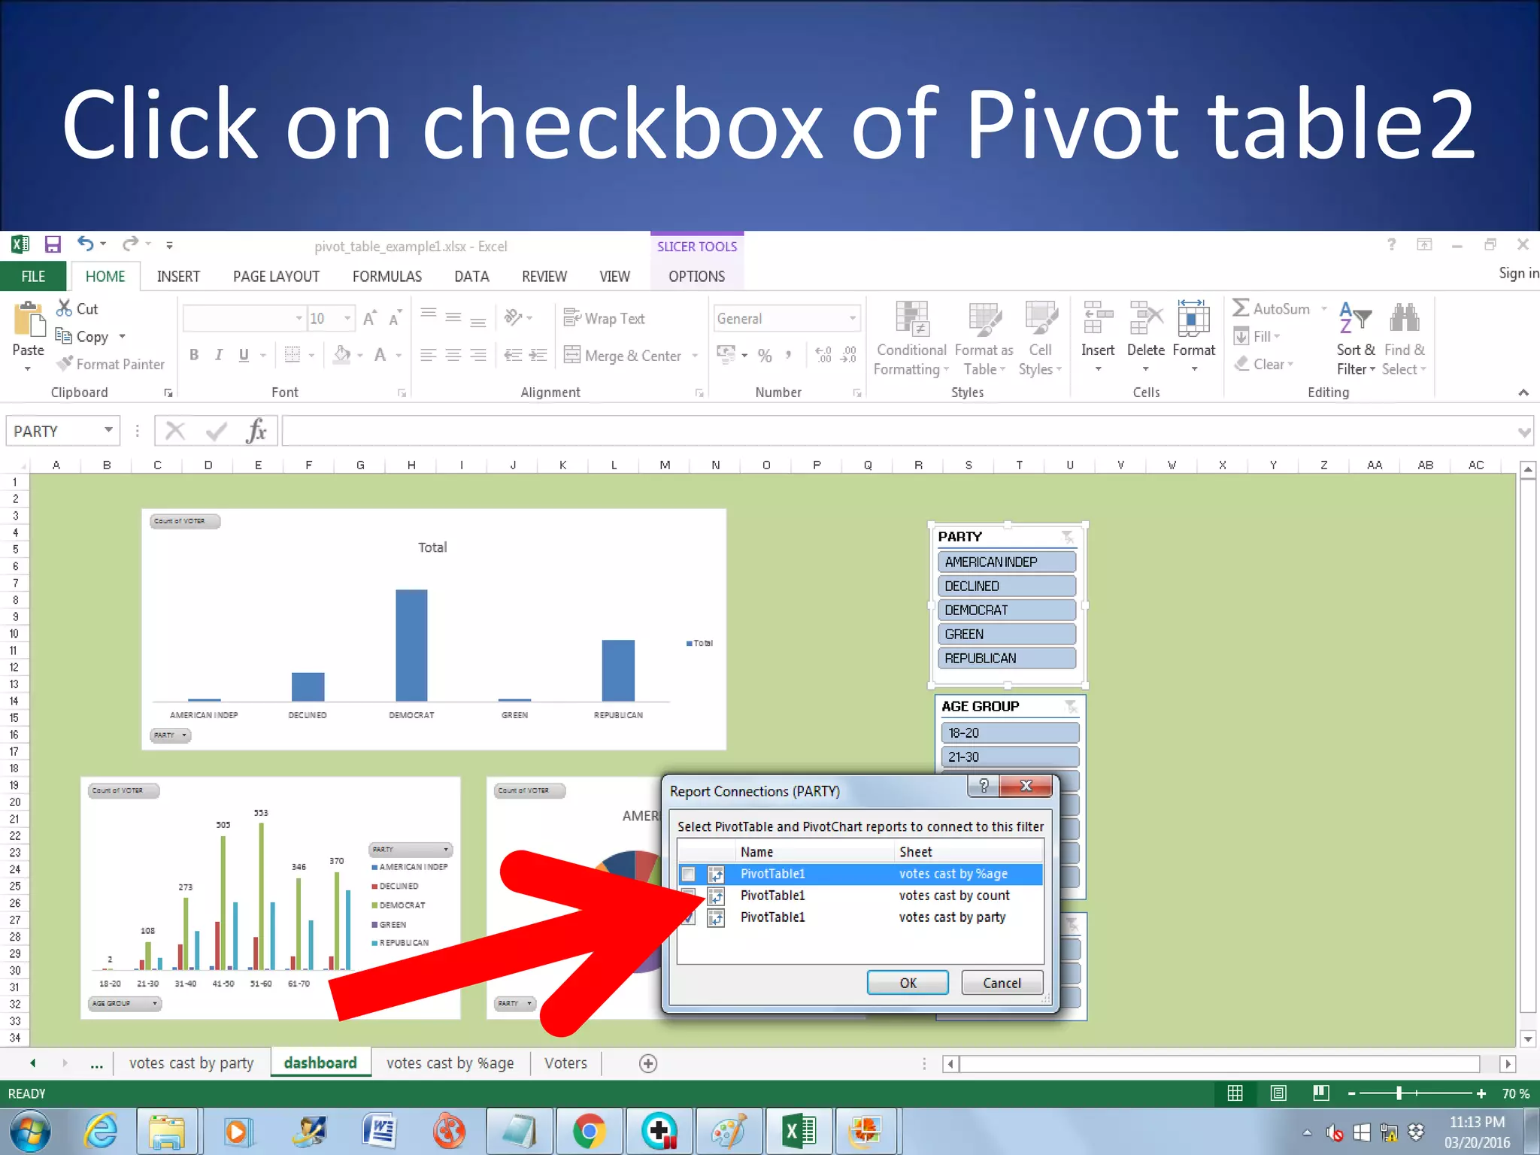The image size is (1540, 1155).
Task: Click the Copy button
Action: 82,336
